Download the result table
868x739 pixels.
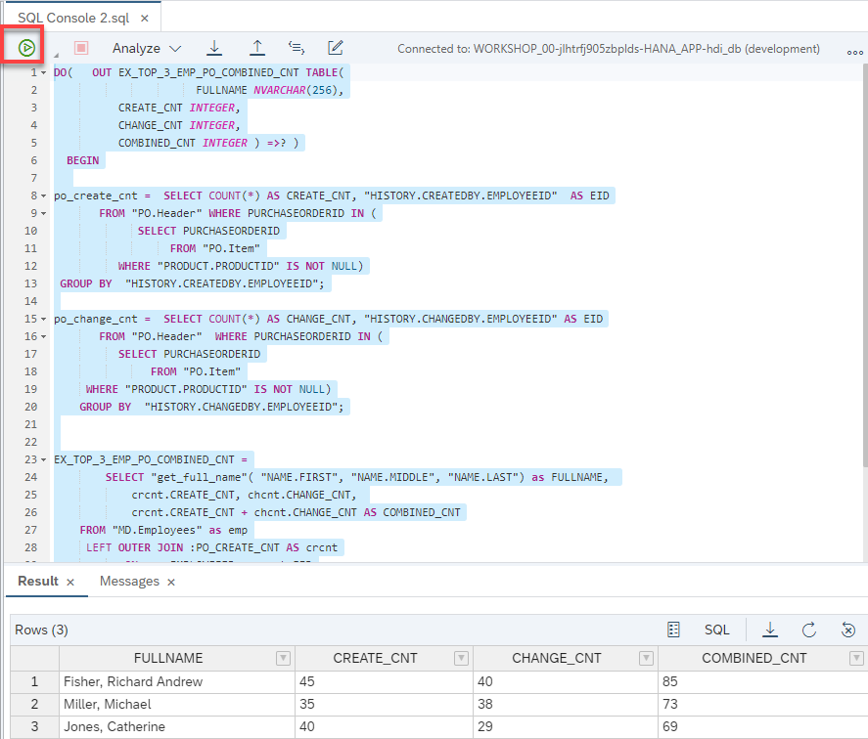point(770,630)
